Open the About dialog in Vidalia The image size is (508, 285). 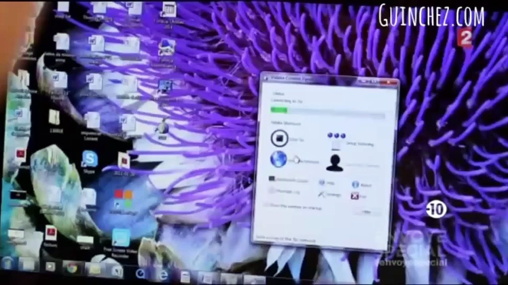click(x=361, y=184)
